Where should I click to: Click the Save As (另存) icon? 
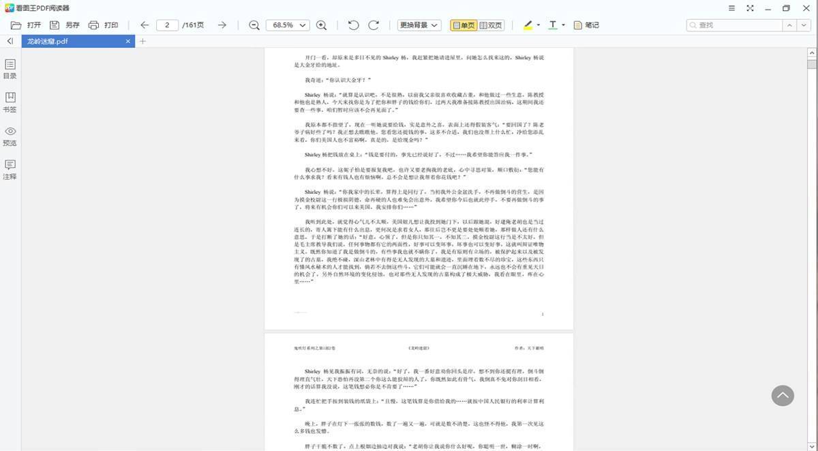tap(55, 25)
